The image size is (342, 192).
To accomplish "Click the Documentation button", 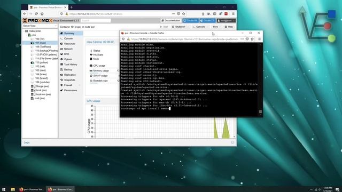I will 171,20.
